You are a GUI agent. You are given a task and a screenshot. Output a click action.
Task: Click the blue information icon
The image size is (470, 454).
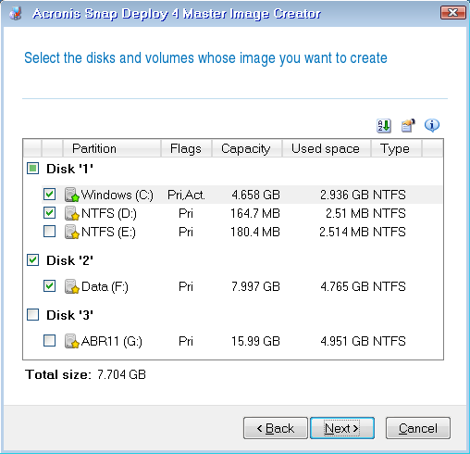432,125
